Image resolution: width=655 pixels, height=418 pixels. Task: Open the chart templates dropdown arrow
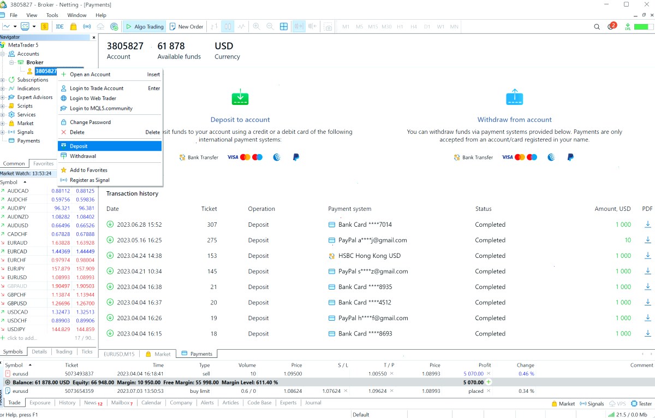click(34, 26)
